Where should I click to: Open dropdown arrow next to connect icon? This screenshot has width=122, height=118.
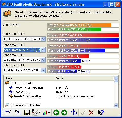39,113
